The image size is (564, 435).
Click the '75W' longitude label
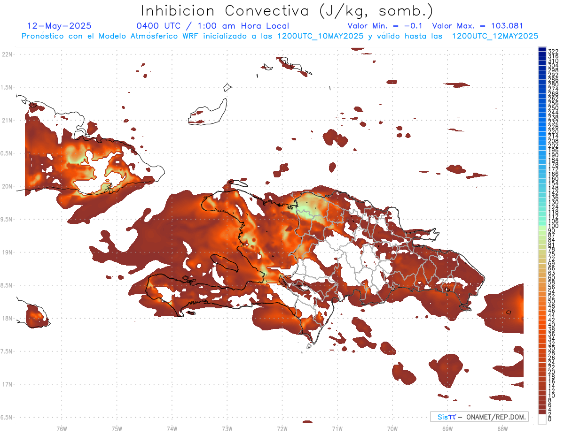pyautogui.click(x=117, y=428)
